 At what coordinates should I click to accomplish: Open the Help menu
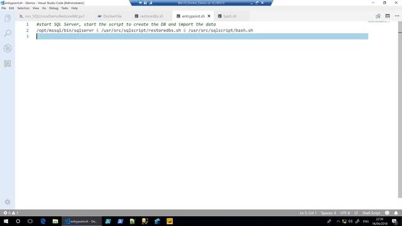point(74,8)
